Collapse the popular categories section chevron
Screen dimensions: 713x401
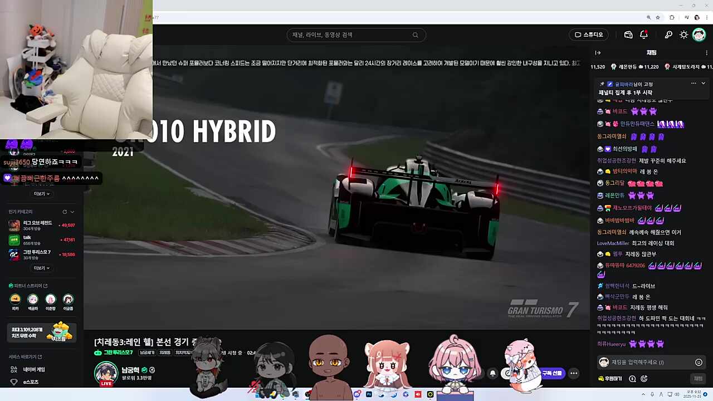(72, 212)
